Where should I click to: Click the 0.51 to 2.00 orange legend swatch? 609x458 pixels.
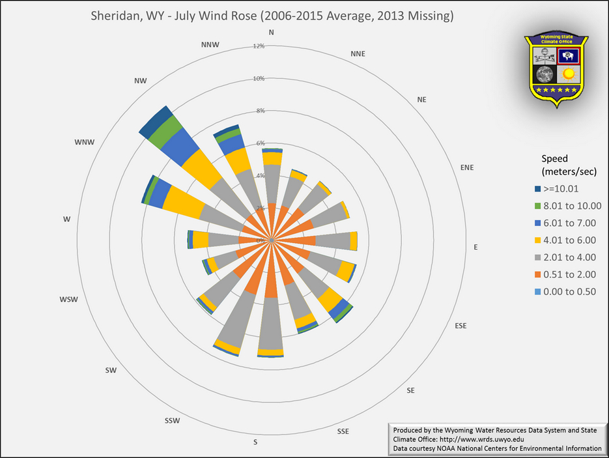coord(537,274)
